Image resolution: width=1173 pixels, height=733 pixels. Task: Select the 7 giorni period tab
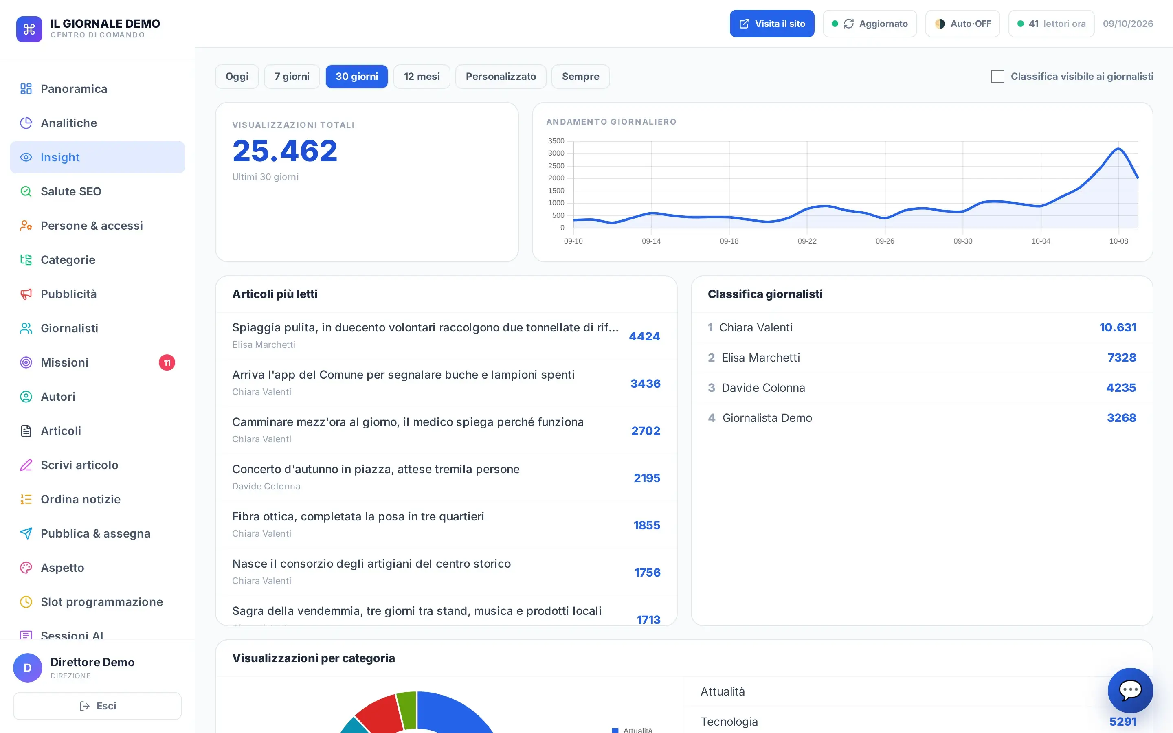click(292, 77)
